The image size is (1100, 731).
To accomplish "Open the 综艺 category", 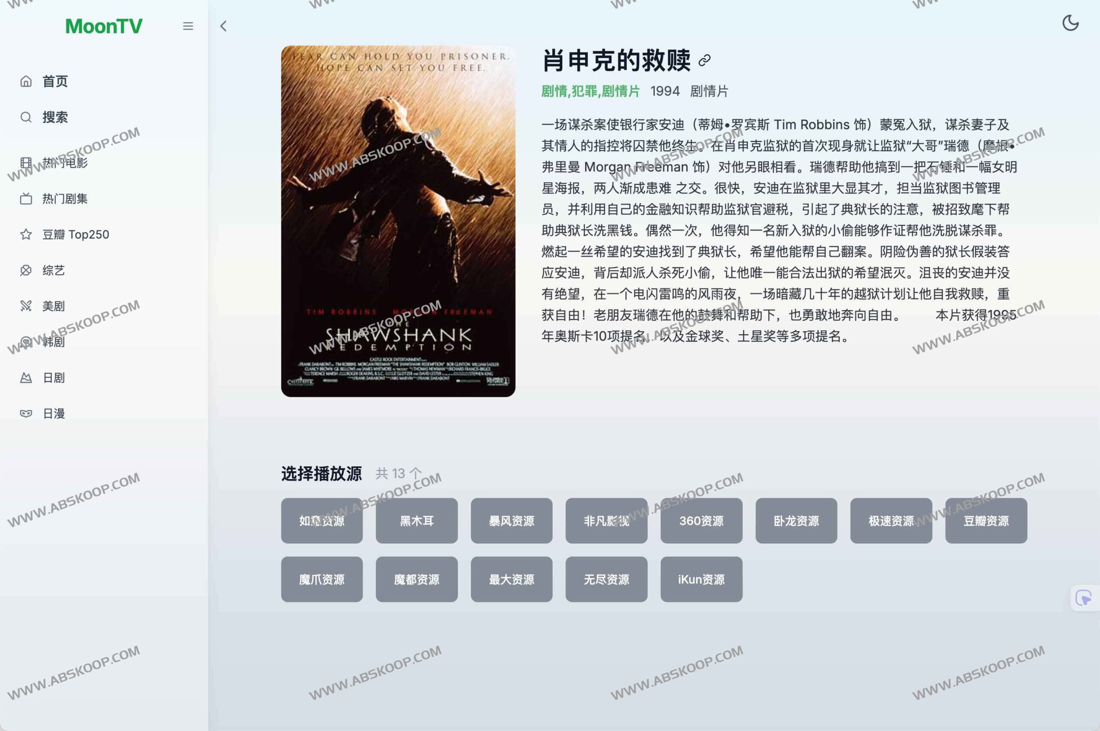I will (54, 270).
